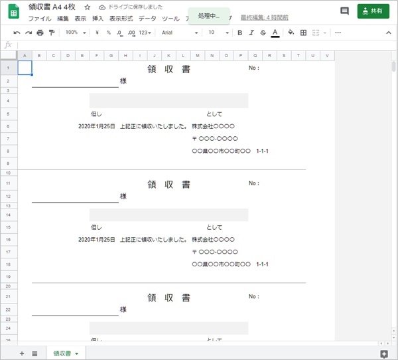Toggle strikethrough formatting
398x360 pixels.
tap(263, 33)
